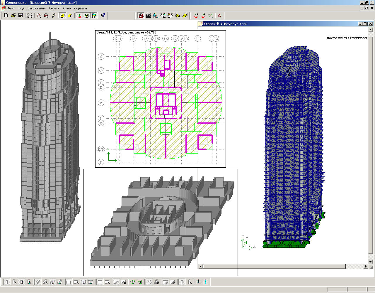Viewport: 375px width, 293px height.
Task: Click the green coordinate axes icon
Action: (x=211, y=16)
